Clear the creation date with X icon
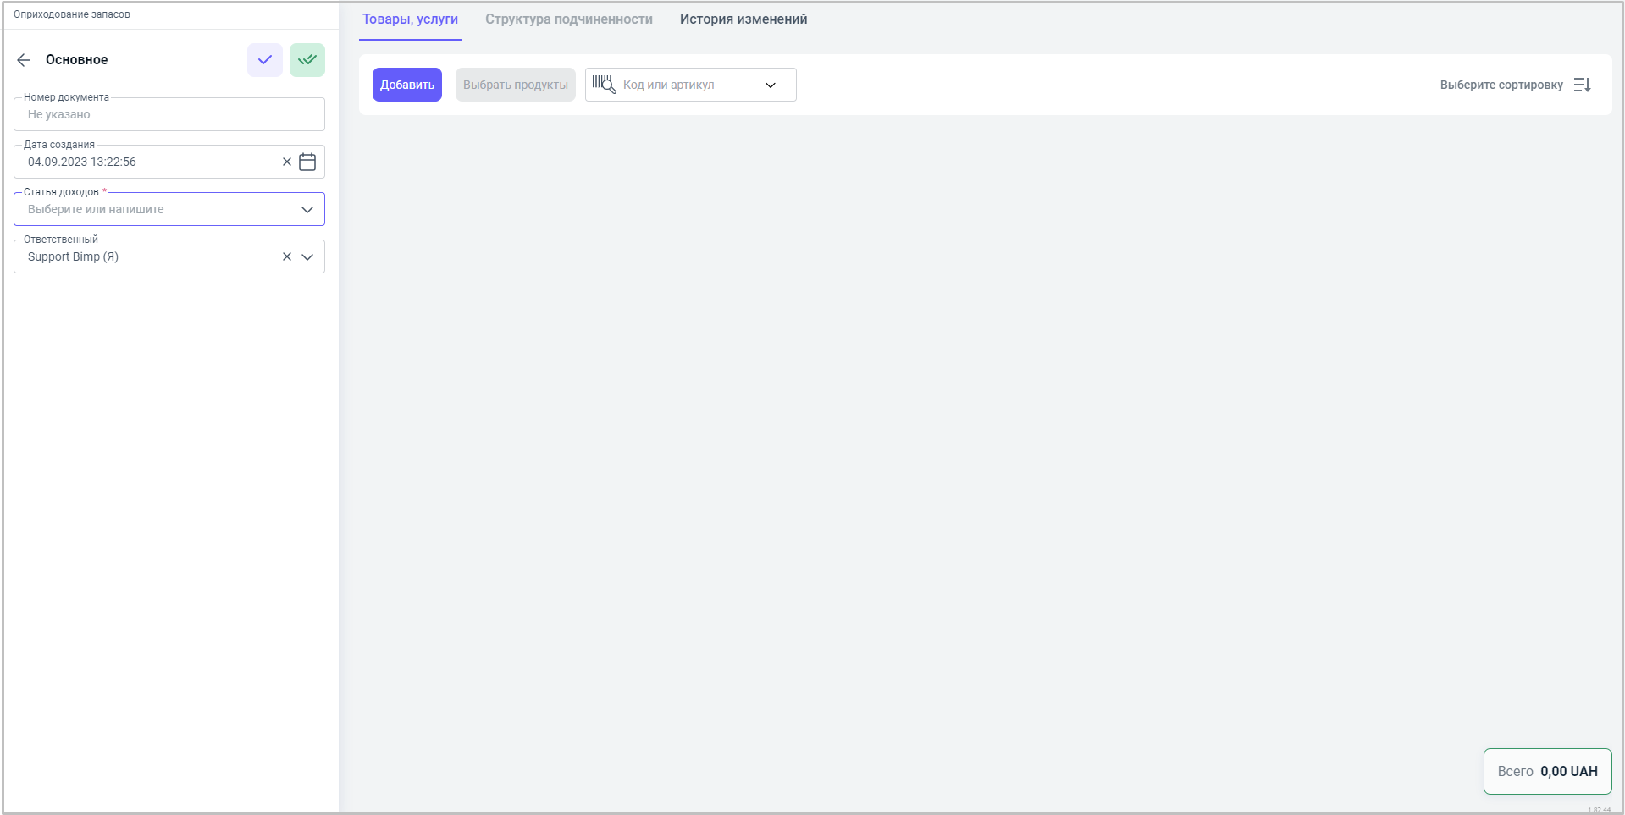The width and height of the screenshot is (1625, 815). click(x=287, y=162)
